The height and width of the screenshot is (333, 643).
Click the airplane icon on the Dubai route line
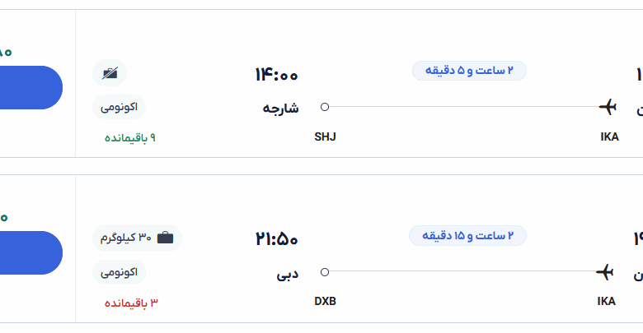coord(606,271)
